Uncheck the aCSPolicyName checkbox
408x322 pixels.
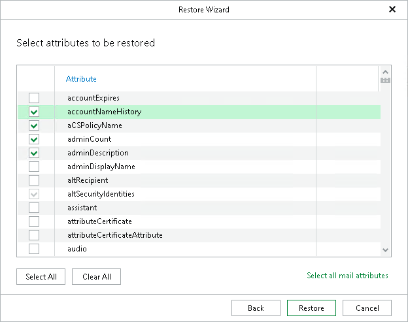[x=34, y=125]
